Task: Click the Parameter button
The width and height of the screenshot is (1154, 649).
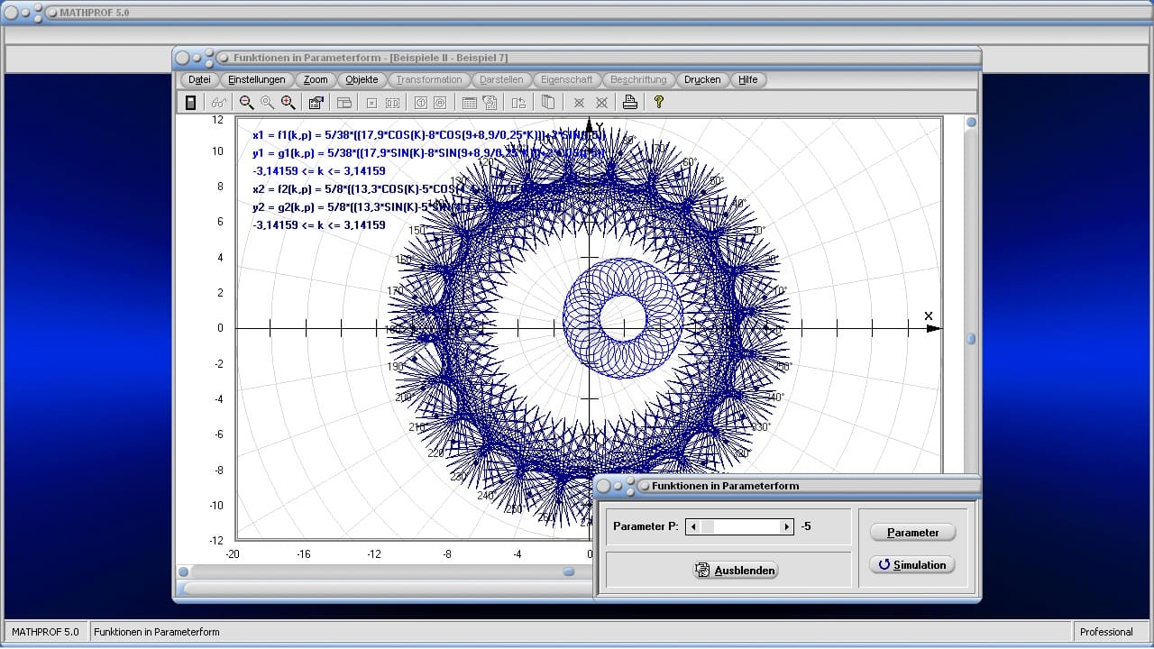Action: pyautogui.click(x=912, y=533)
